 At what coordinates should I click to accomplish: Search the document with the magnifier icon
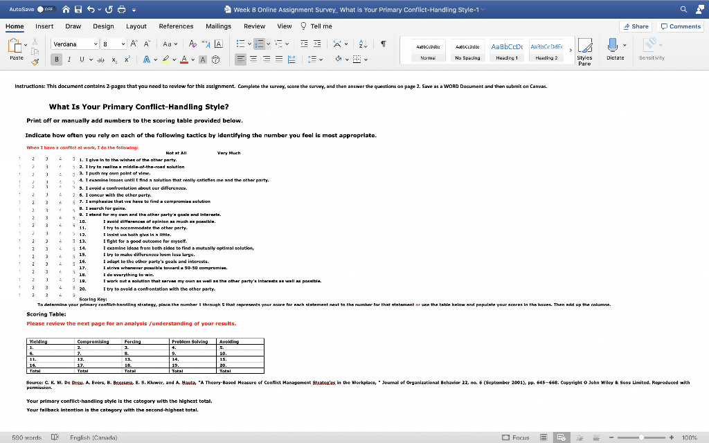point(683,9)
